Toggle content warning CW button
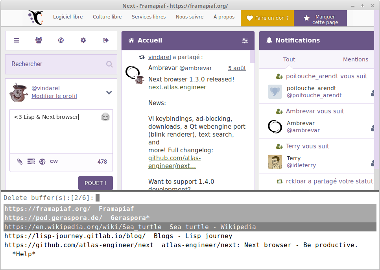The height and width of the screenshot is (270, 380). coord(54,161)
